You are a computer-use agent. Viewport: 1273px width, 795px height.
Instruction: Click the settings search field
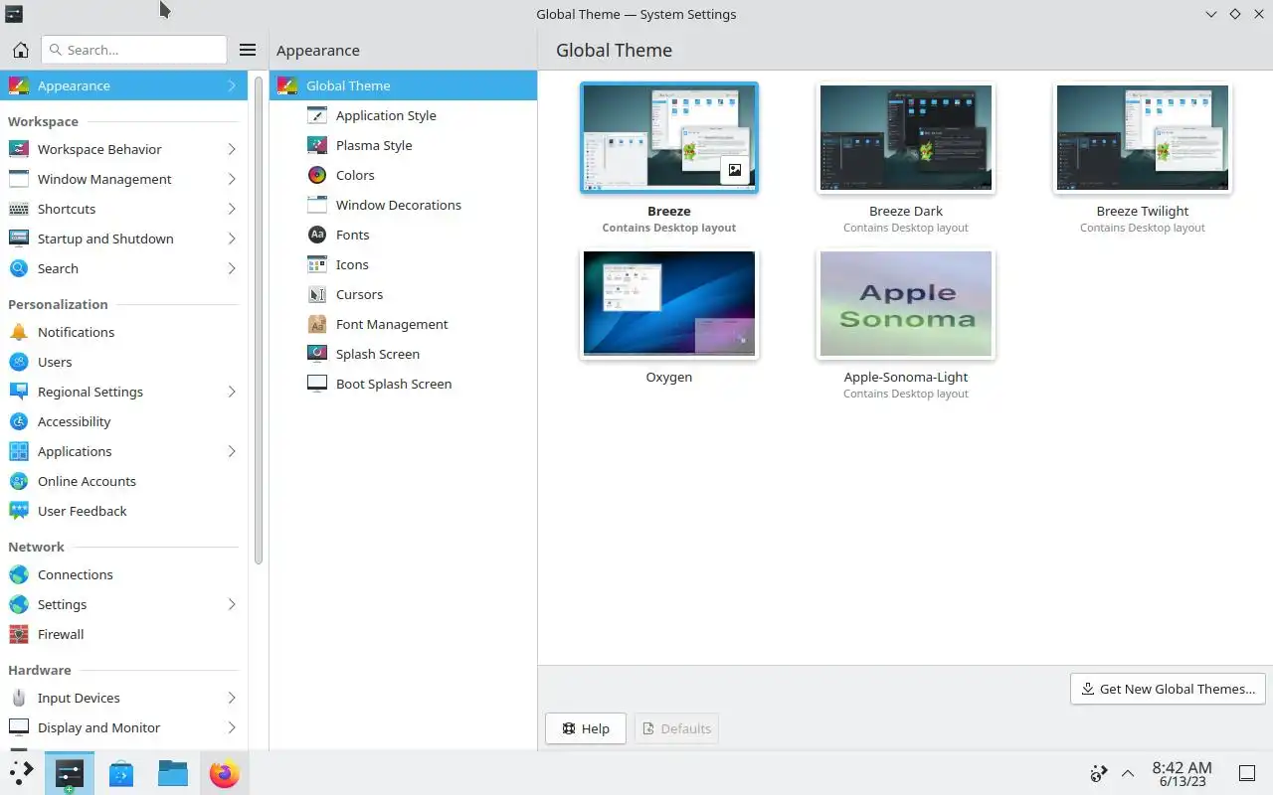pos(134,50)
